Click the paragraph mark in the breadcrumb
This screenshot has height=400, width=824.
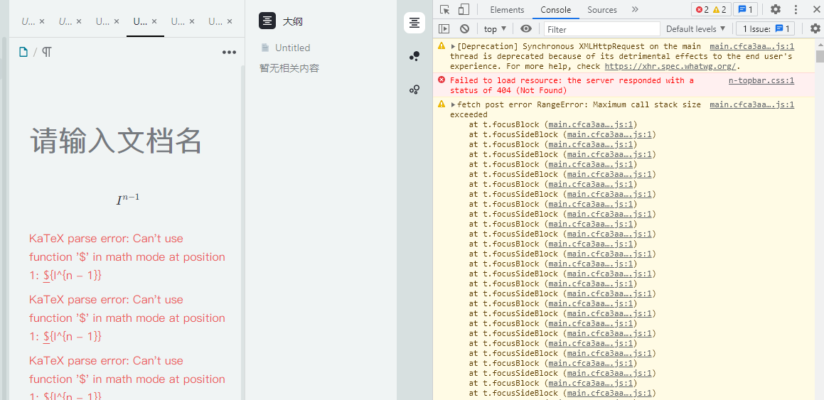tap(47, 52)
